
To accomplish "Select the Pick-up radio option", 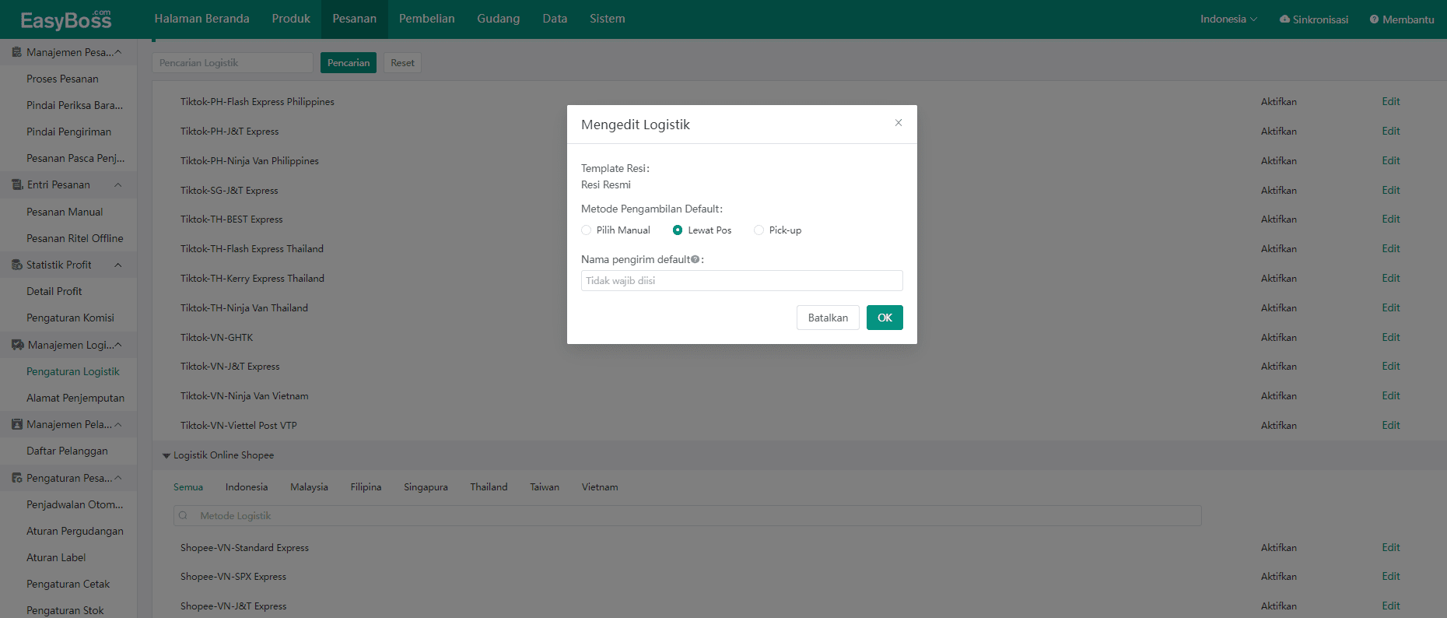I will pos(759,230).
